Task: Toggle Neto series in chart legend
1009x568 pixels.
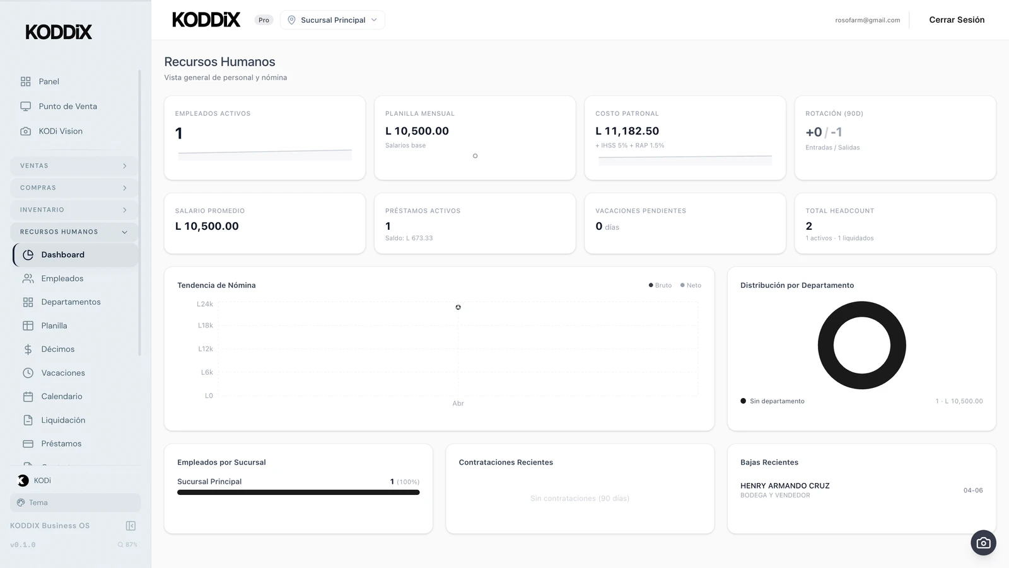Action: coord(691,285)
